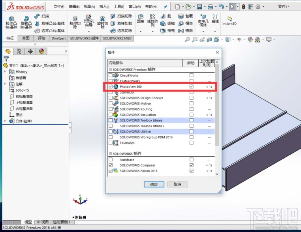The width and height of the screenshot is (301, 232).
Task: Switch to the 草图 tab
Action: [26, 38]
